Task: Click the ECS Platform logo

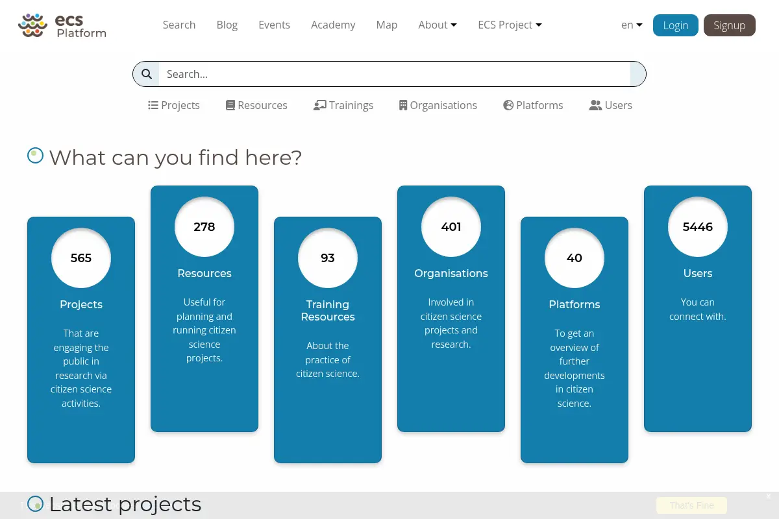Action: click(x=62, y=25)
